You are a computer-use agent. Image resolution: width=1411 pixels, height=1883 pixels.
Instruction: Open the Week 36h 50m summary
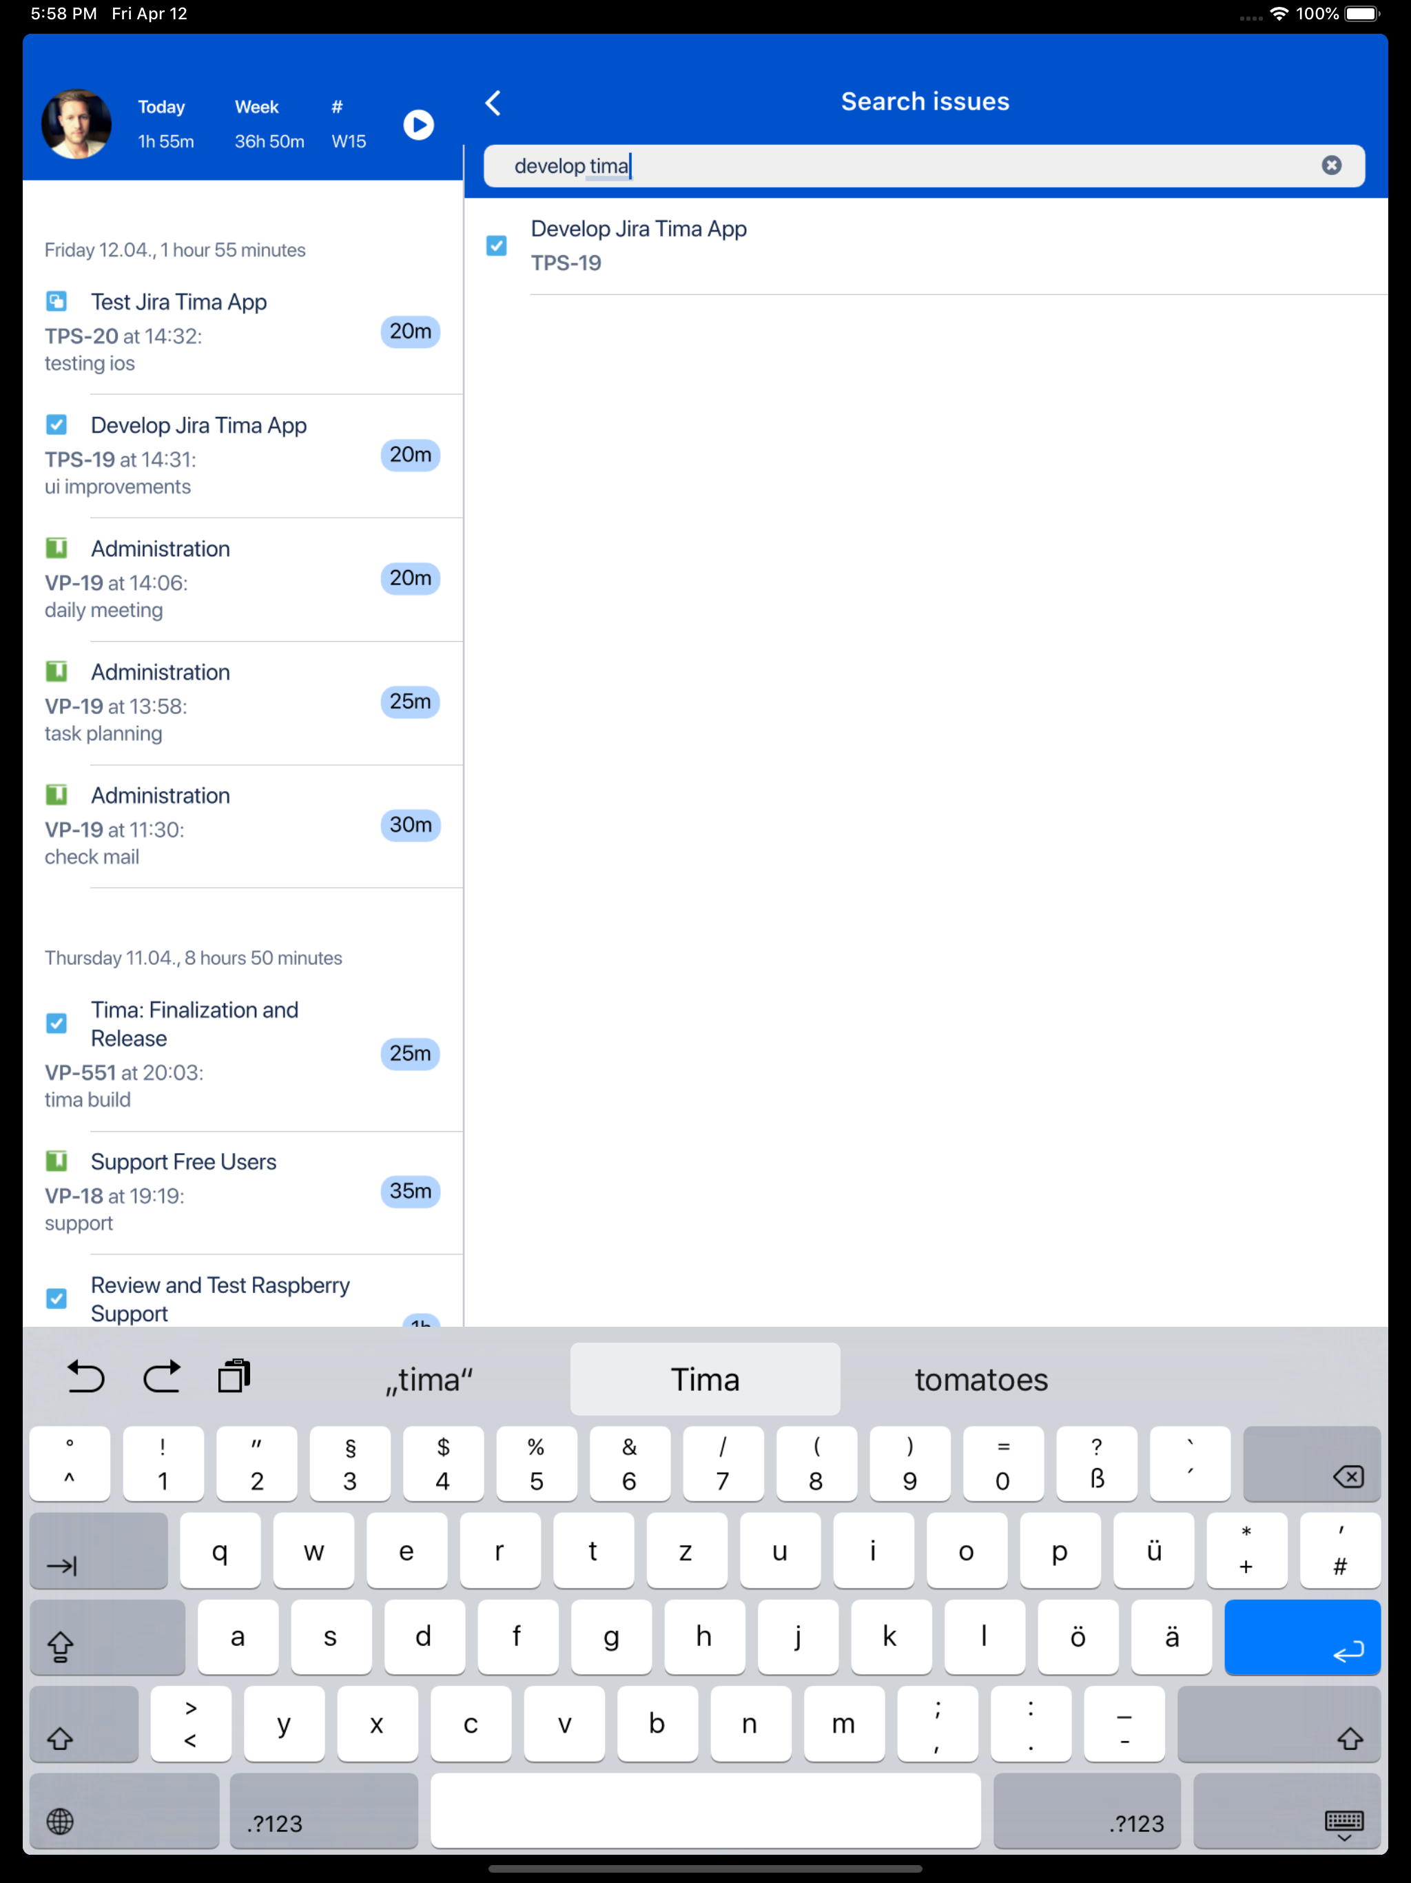pyautogui.click(x=269, y=124)
